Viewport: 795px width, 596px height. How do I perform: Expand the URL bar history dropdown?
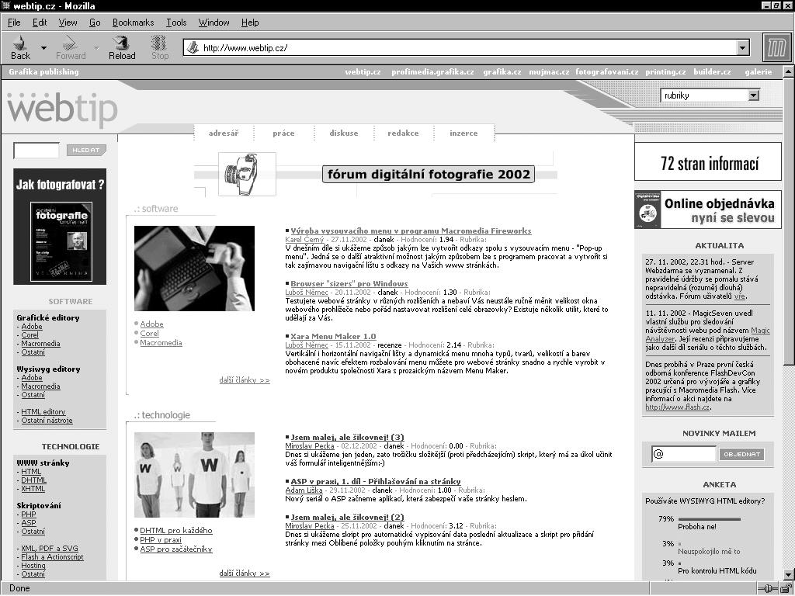[743, 48]
